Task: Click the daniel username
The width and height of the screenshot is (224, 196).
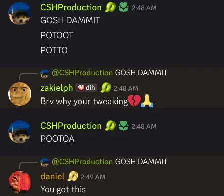Action: coord(52,176)
